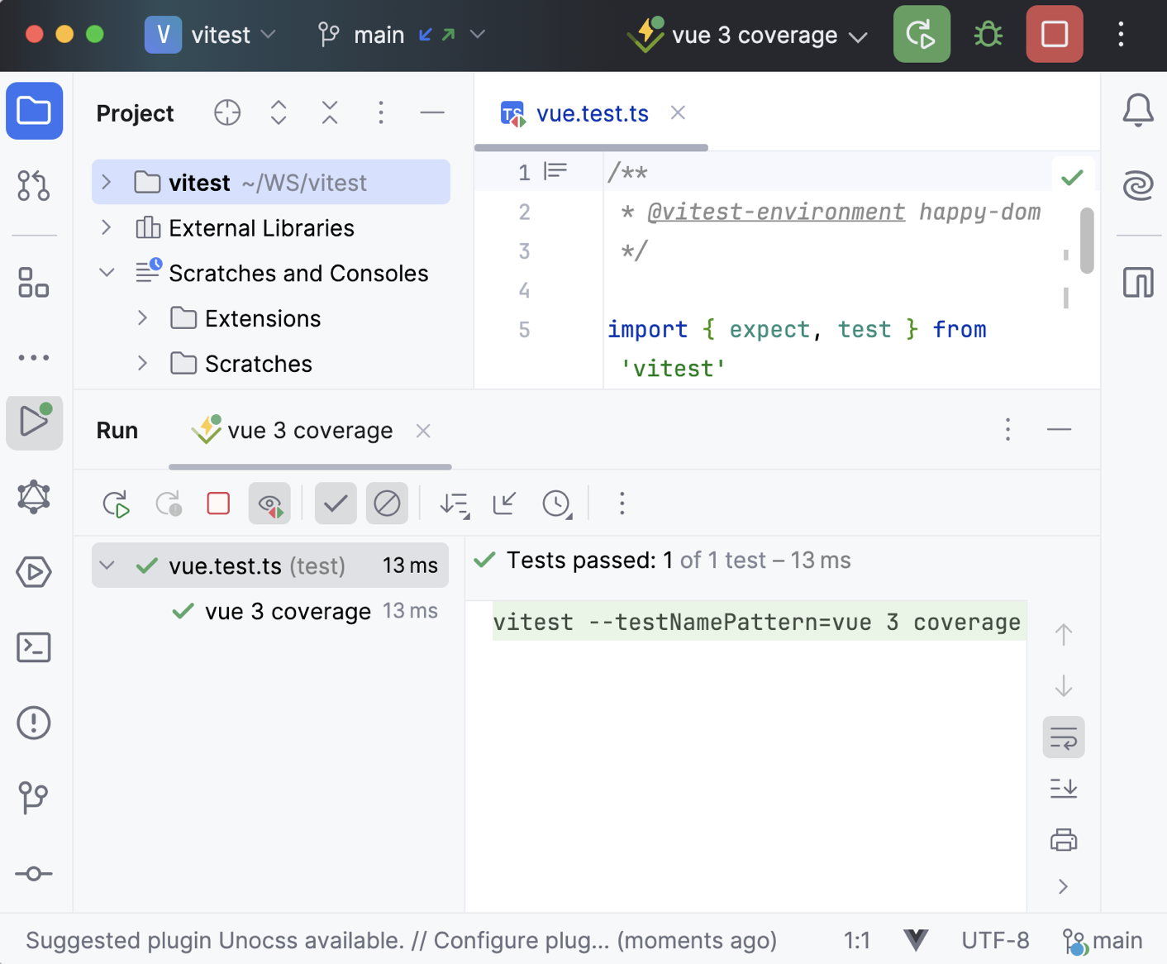Image resolution: width=1167 pixels, height=964 pixels.
Task: Open the Notifications bell panel
Action: pos(1138,109)
